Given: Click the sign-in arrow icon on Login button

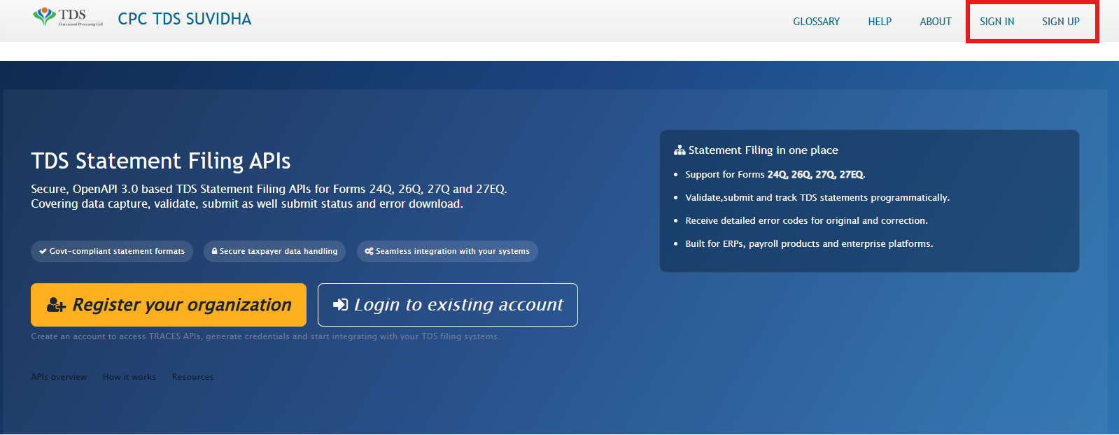Looking at the screenshot, I should pyautogui.click(x=341, y=304).
